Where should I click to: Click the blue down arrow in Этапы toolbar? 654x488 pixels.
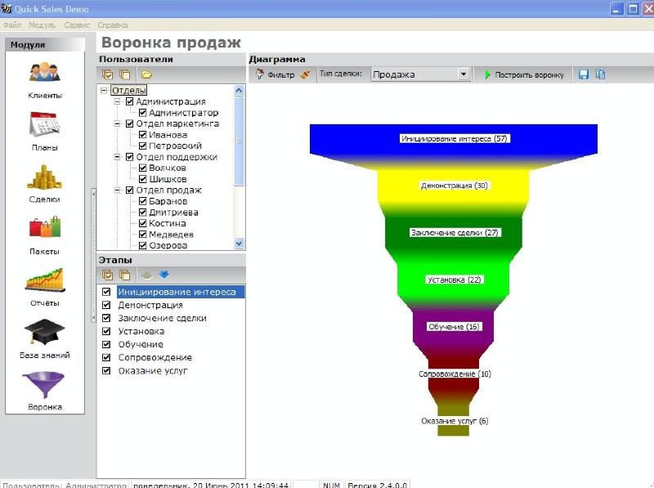click(x=164, y=275)
